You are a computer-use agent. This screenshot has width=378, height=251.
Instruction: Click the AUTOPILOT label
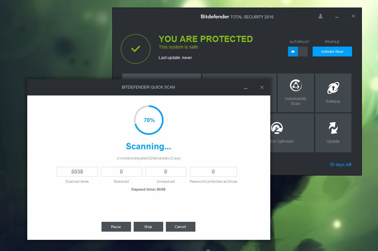[299, 42]
